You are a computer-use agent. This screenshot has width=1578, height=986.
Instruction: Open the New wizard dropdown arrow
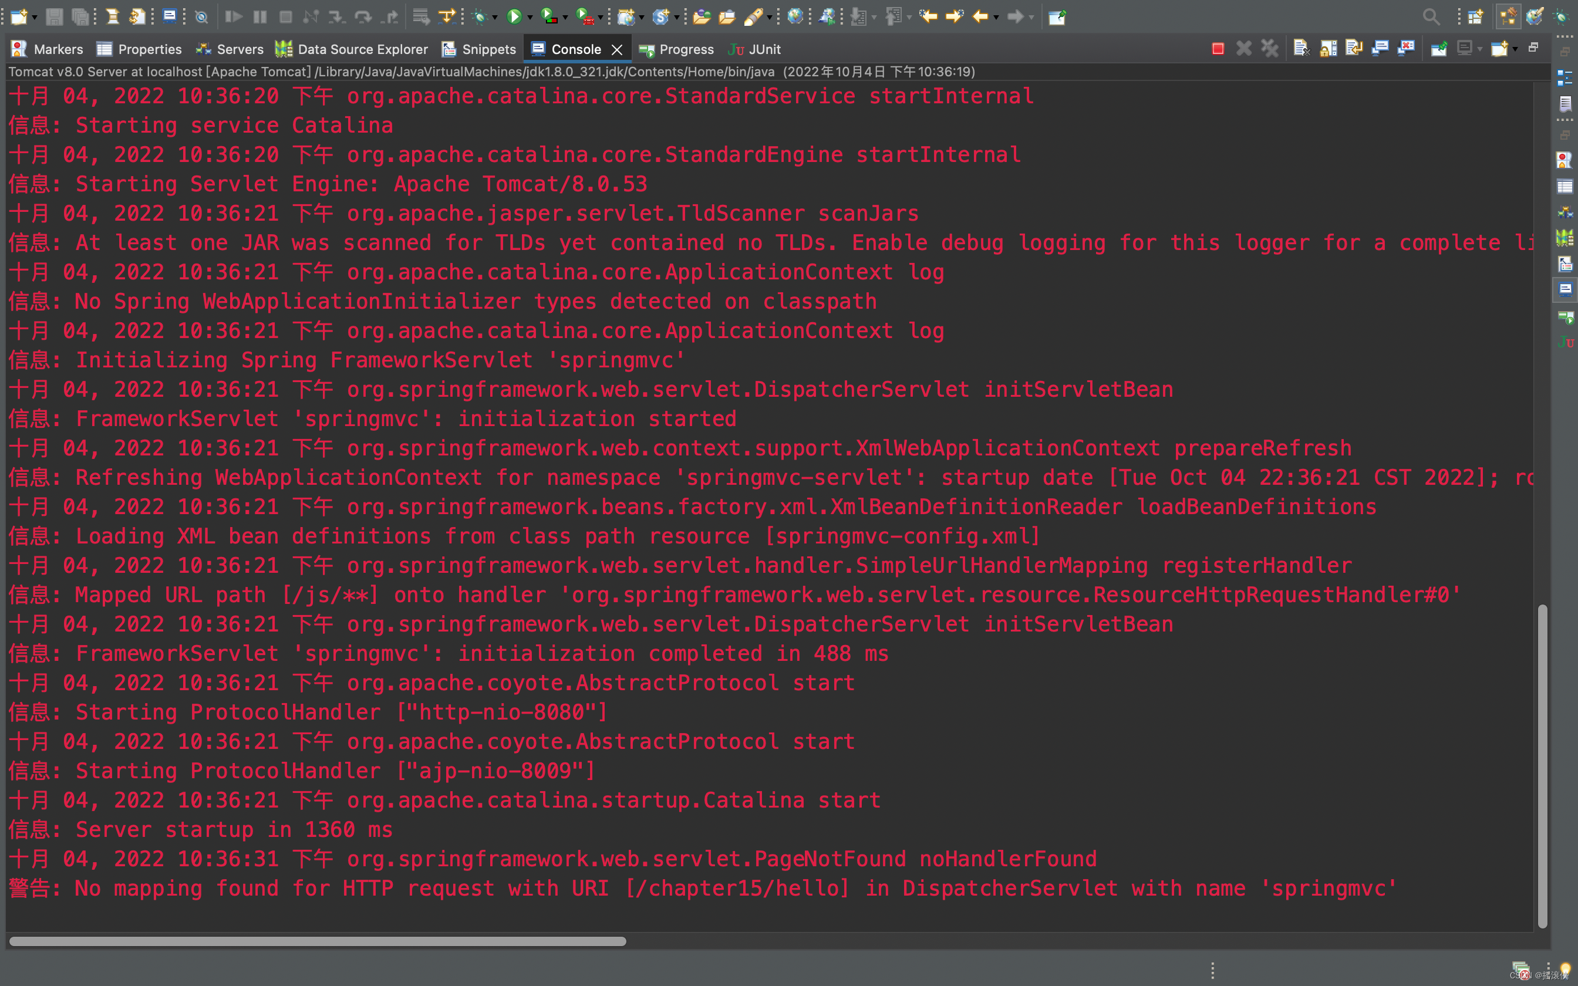pos(34,18)
